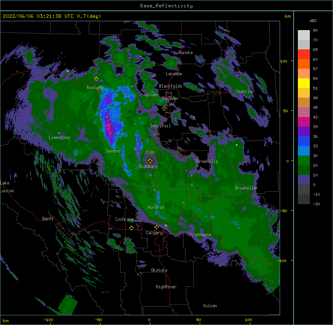Pick the dark orange 57–60 dBZ swatch

click(x=304, y=64)
